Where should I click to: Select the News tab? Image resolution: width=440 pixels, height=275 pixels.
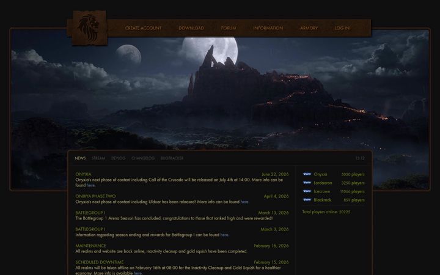(80, 158)
